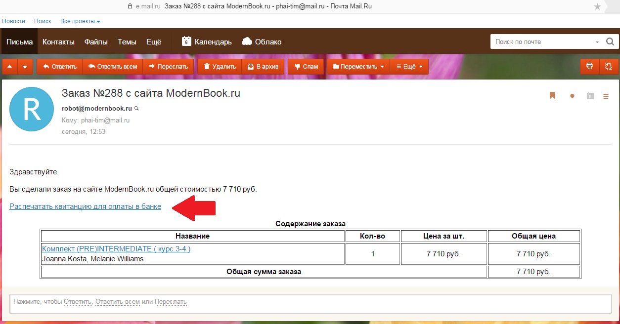The height and width of the screenshot is (324, 620).
Task: Click authors Joanna Kosta, Melanie Williams
Action: click(93, 259)
